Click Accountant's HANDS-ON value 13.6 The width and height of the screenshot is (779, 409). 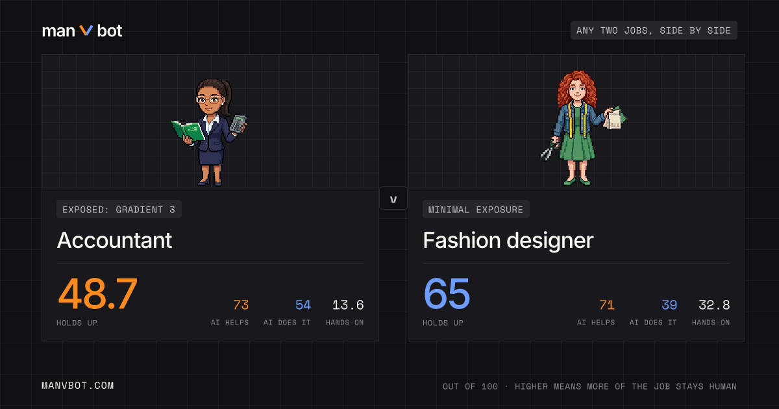(x=348, y=305)
